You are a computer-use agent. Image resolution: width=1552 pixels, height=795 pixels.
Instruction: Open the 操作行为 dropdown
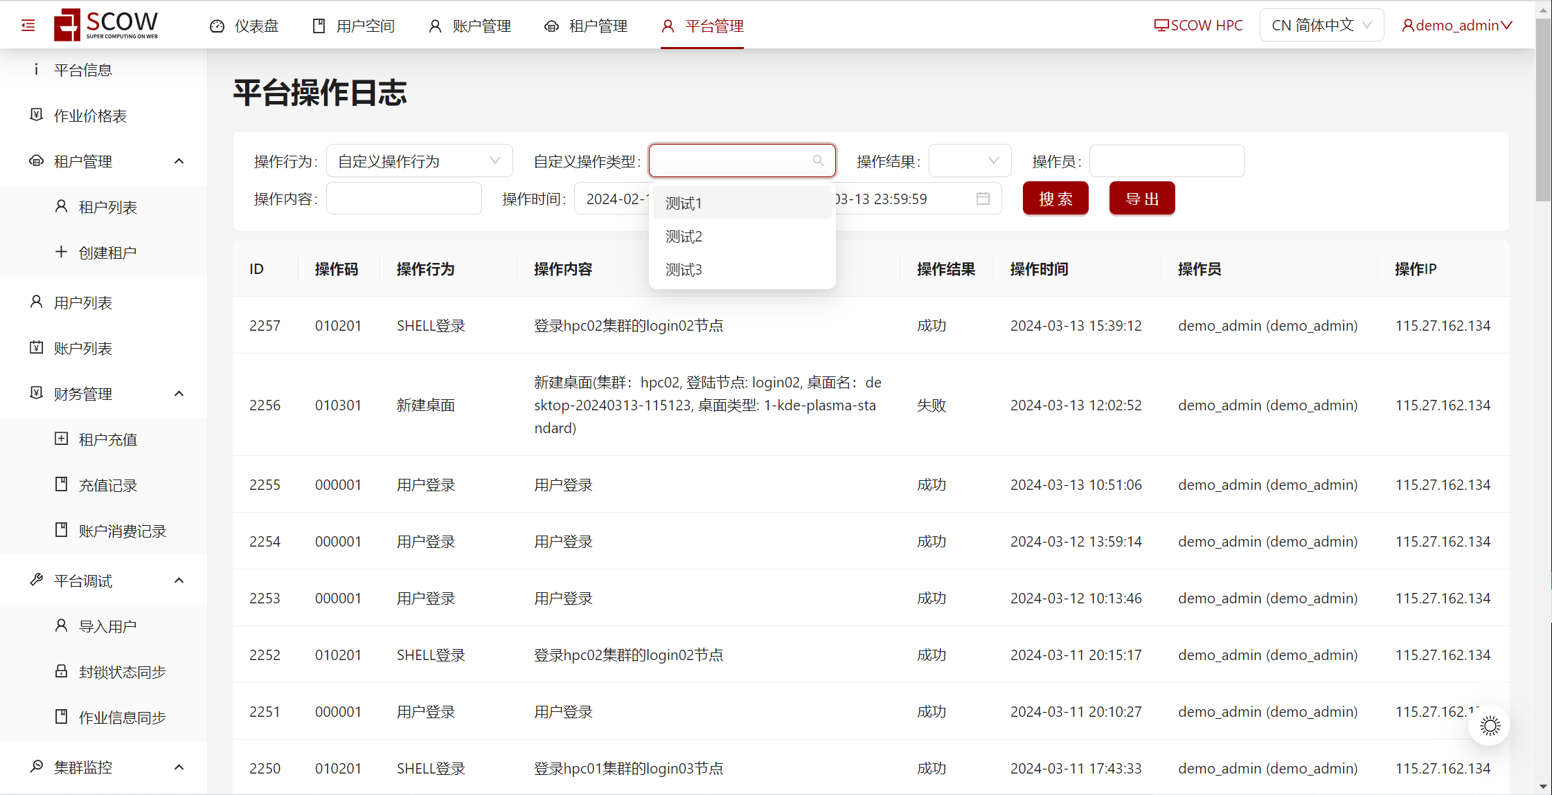[419, 161]
